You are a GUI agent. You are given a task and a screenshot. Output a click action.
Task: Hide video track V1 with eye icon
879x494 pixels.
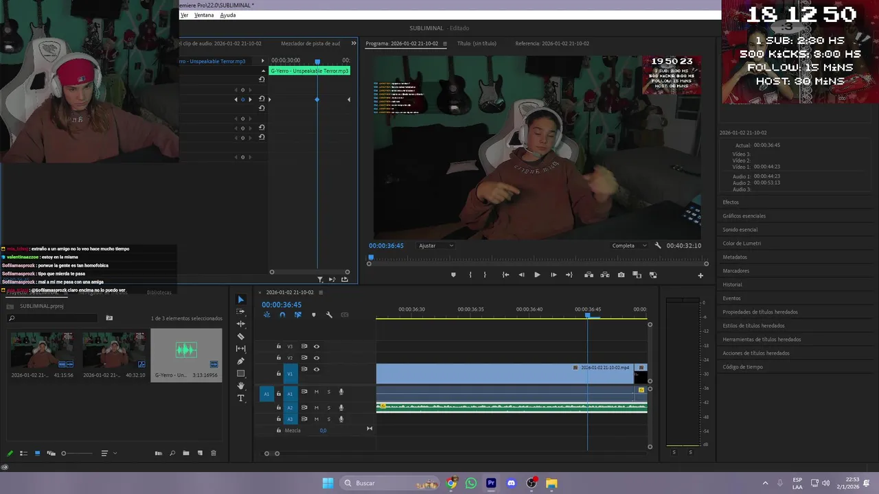(317, 369)
